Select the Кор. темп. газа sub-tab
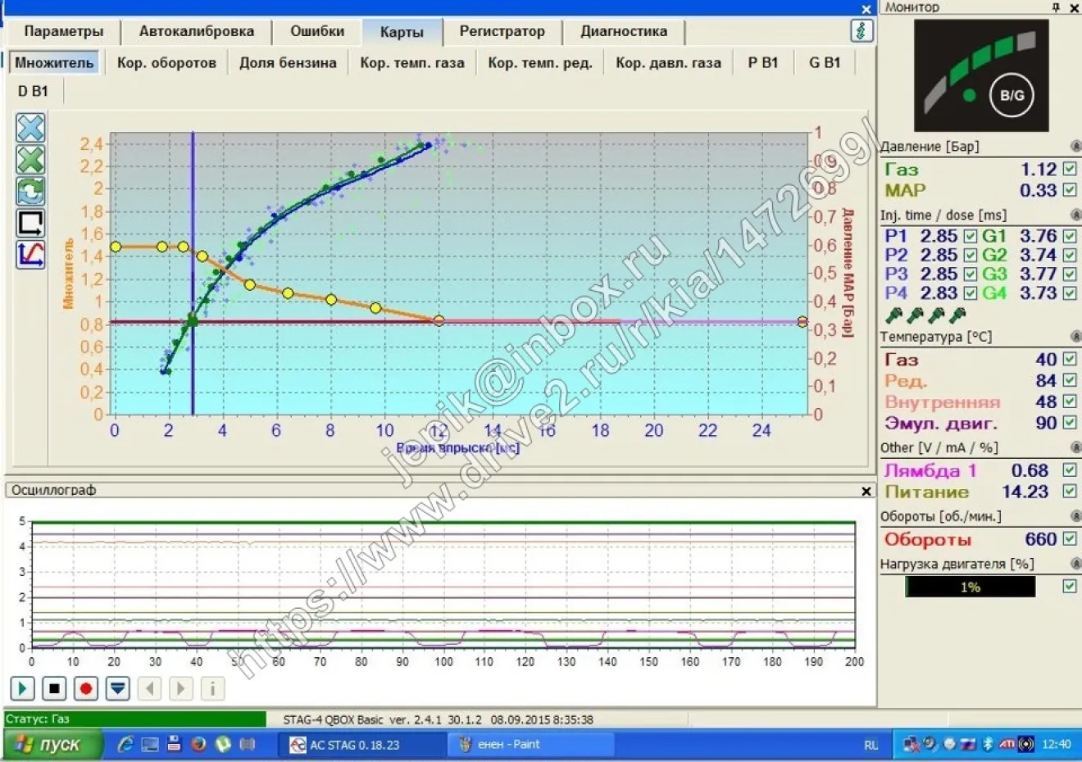 pos(412,62)
